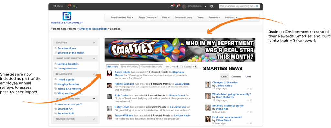The width and height of the screenshot is (331, 128).
Task: Open the Research dropdown menu
Action: pyautogui.click(x=214, y=18)
